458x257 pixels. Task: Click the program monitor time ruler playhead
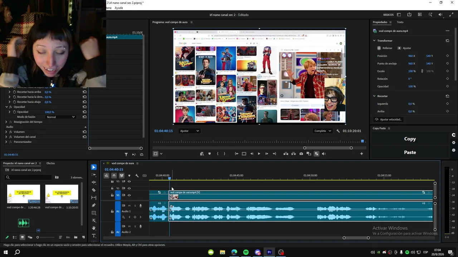[x=362, y=141]
